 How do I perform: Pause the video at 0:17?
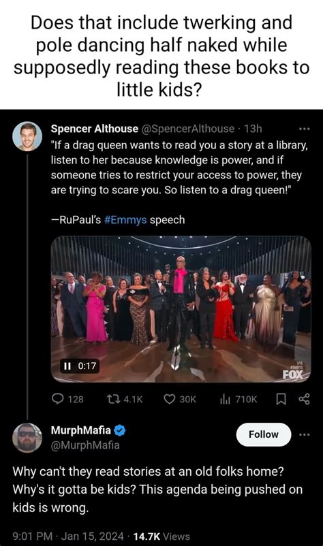(x=66, y=366)
